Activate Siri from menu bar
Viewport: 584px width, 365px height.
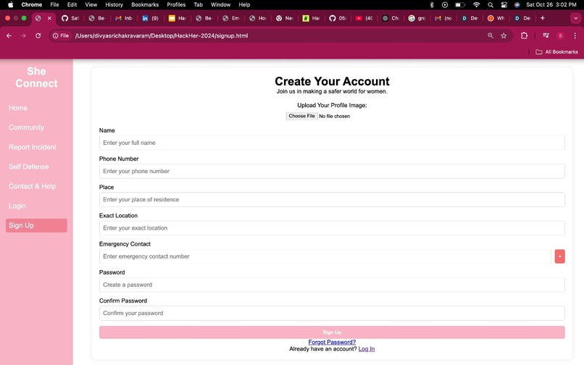tap(517, 4)
